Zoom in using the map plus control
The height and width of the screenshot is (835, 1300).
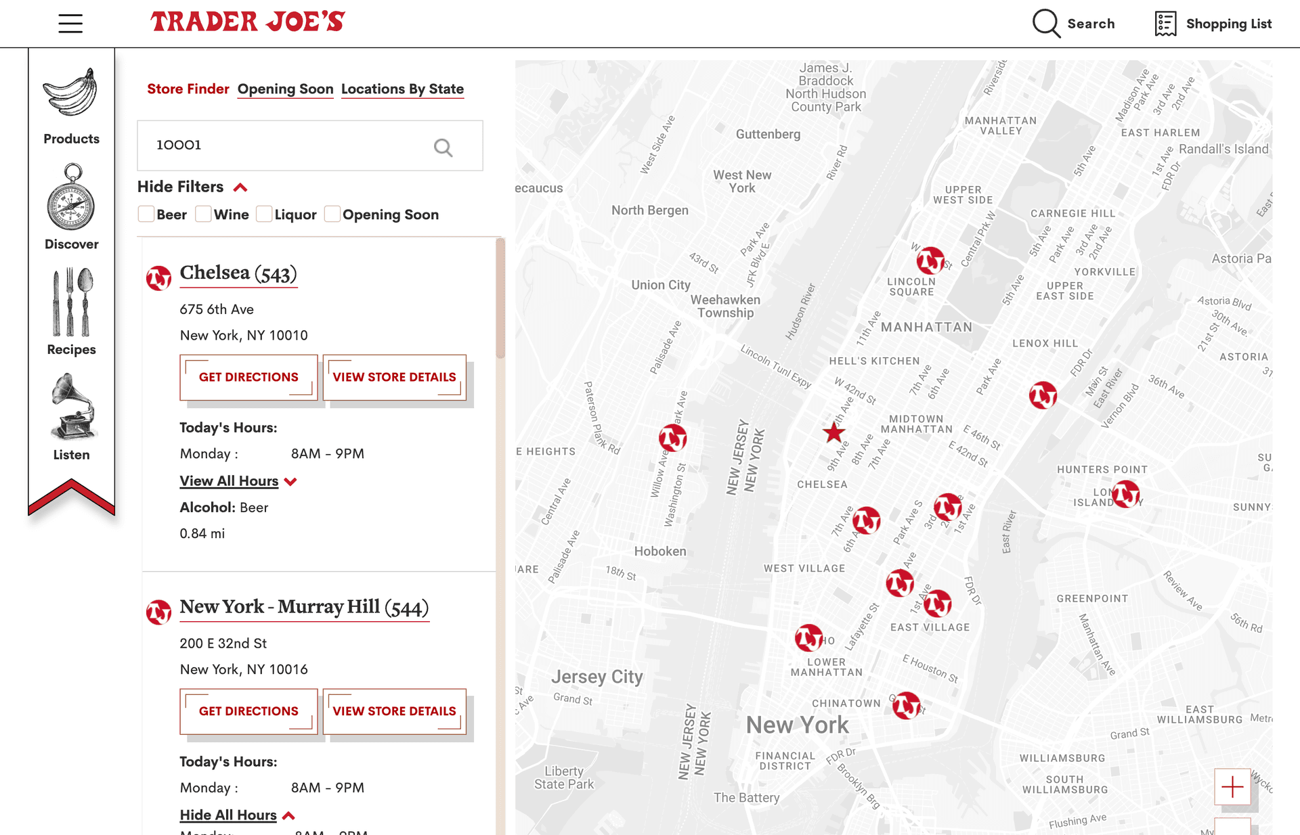pyautogui.click(x=1232, y=788)
